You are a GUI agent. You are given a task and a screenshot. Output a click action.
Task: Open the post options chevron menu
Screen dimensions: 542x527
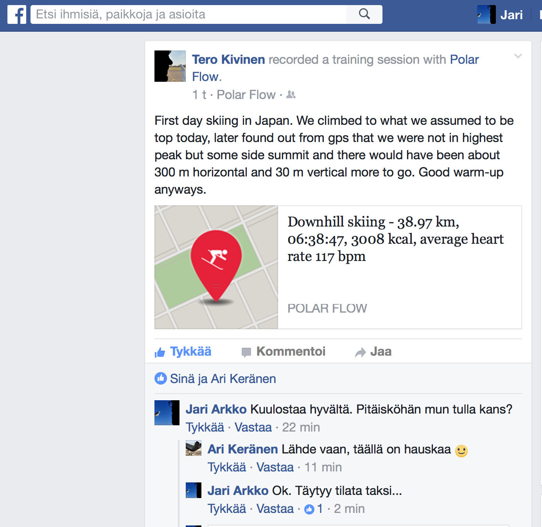518,56
